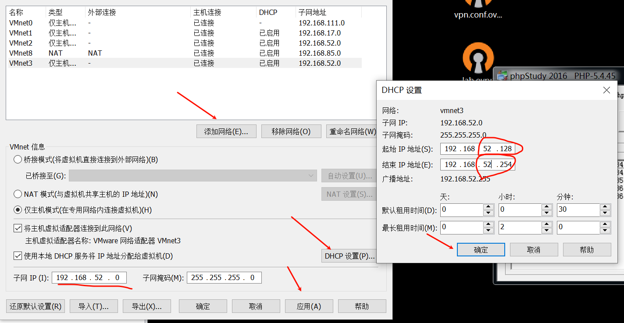Select the VMnet3 row
624x323 pixels.
pos(185,63)
